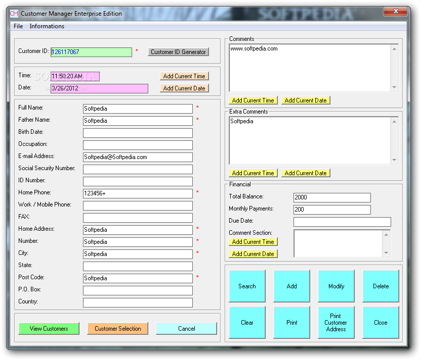This screenshot has width=421, height=360.
Task: Click Add Current Date in Financial section
Action: 253,253
